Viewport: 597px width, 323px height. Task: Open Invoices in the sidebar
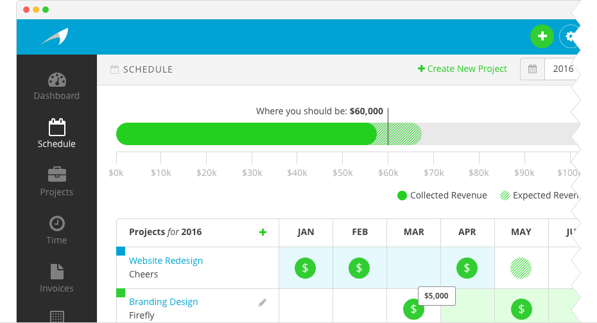tap(56, 279)
